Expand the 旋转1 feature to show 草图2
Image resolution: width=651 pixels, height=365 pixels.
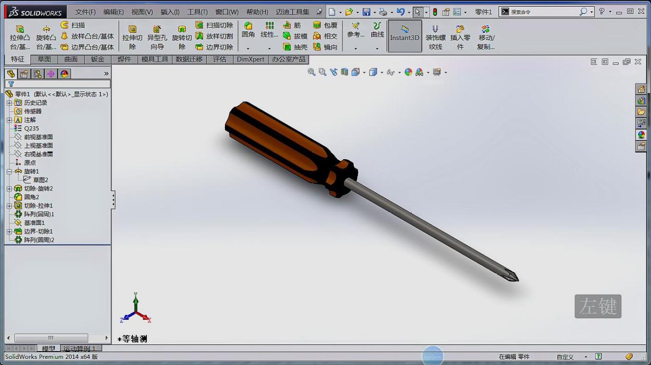point(10,171)
